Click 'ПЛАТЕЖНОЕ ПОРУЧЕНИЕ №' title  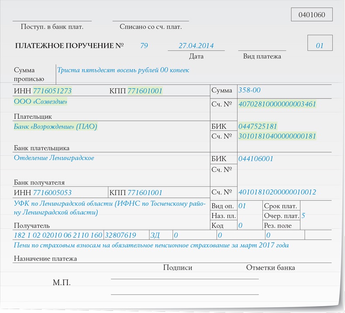click(69, 45)
